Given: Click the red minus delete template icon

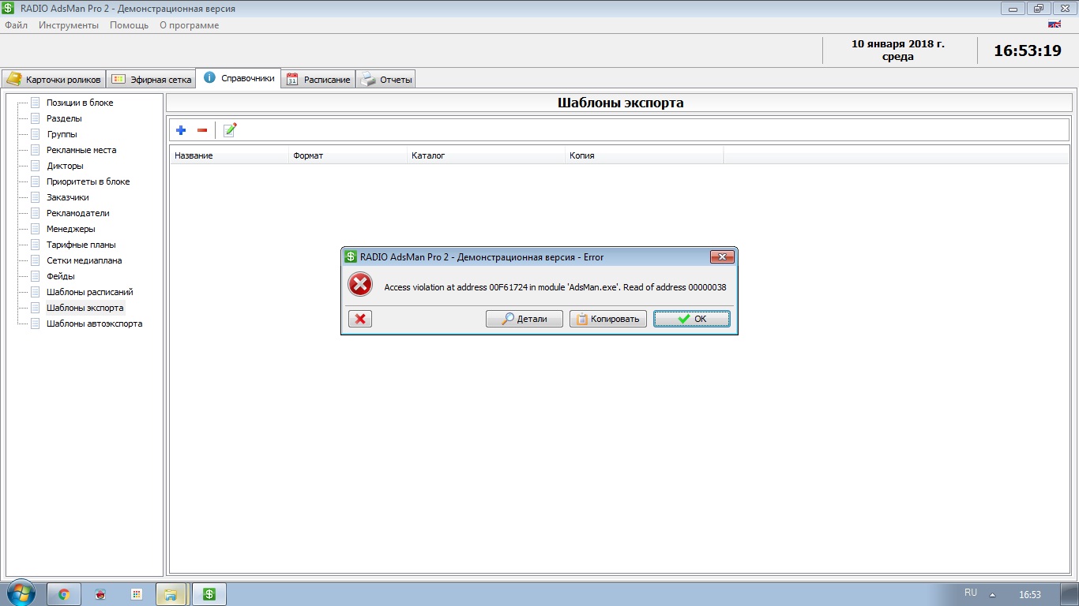Looking at the screenshot, I should click(202, 130).
